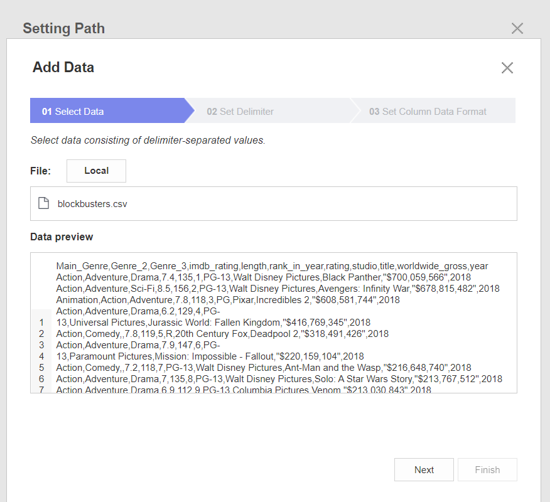Screen dimensions: 550x502
Task: Click the File: label
Action: pyautogui.click(x=40, y=171)
